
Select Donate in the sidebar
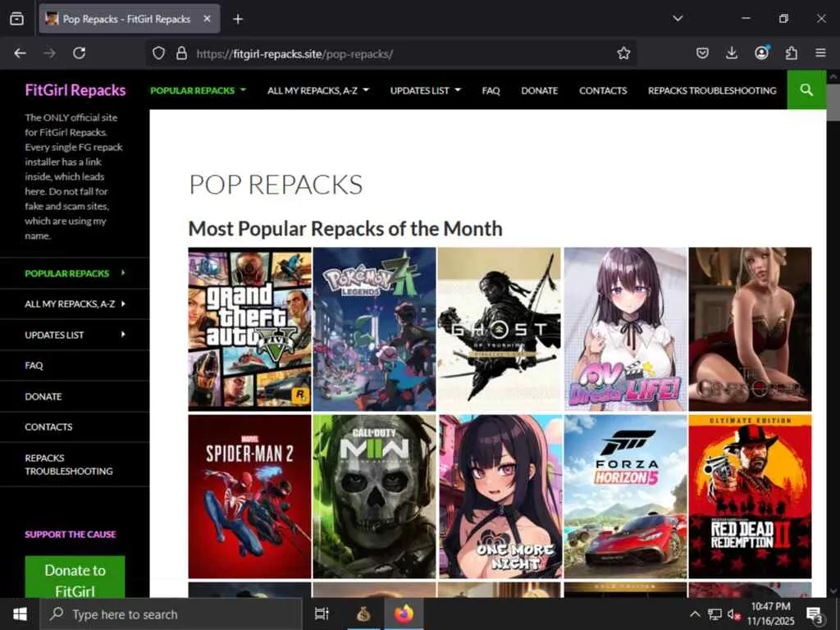click(43, 396)
